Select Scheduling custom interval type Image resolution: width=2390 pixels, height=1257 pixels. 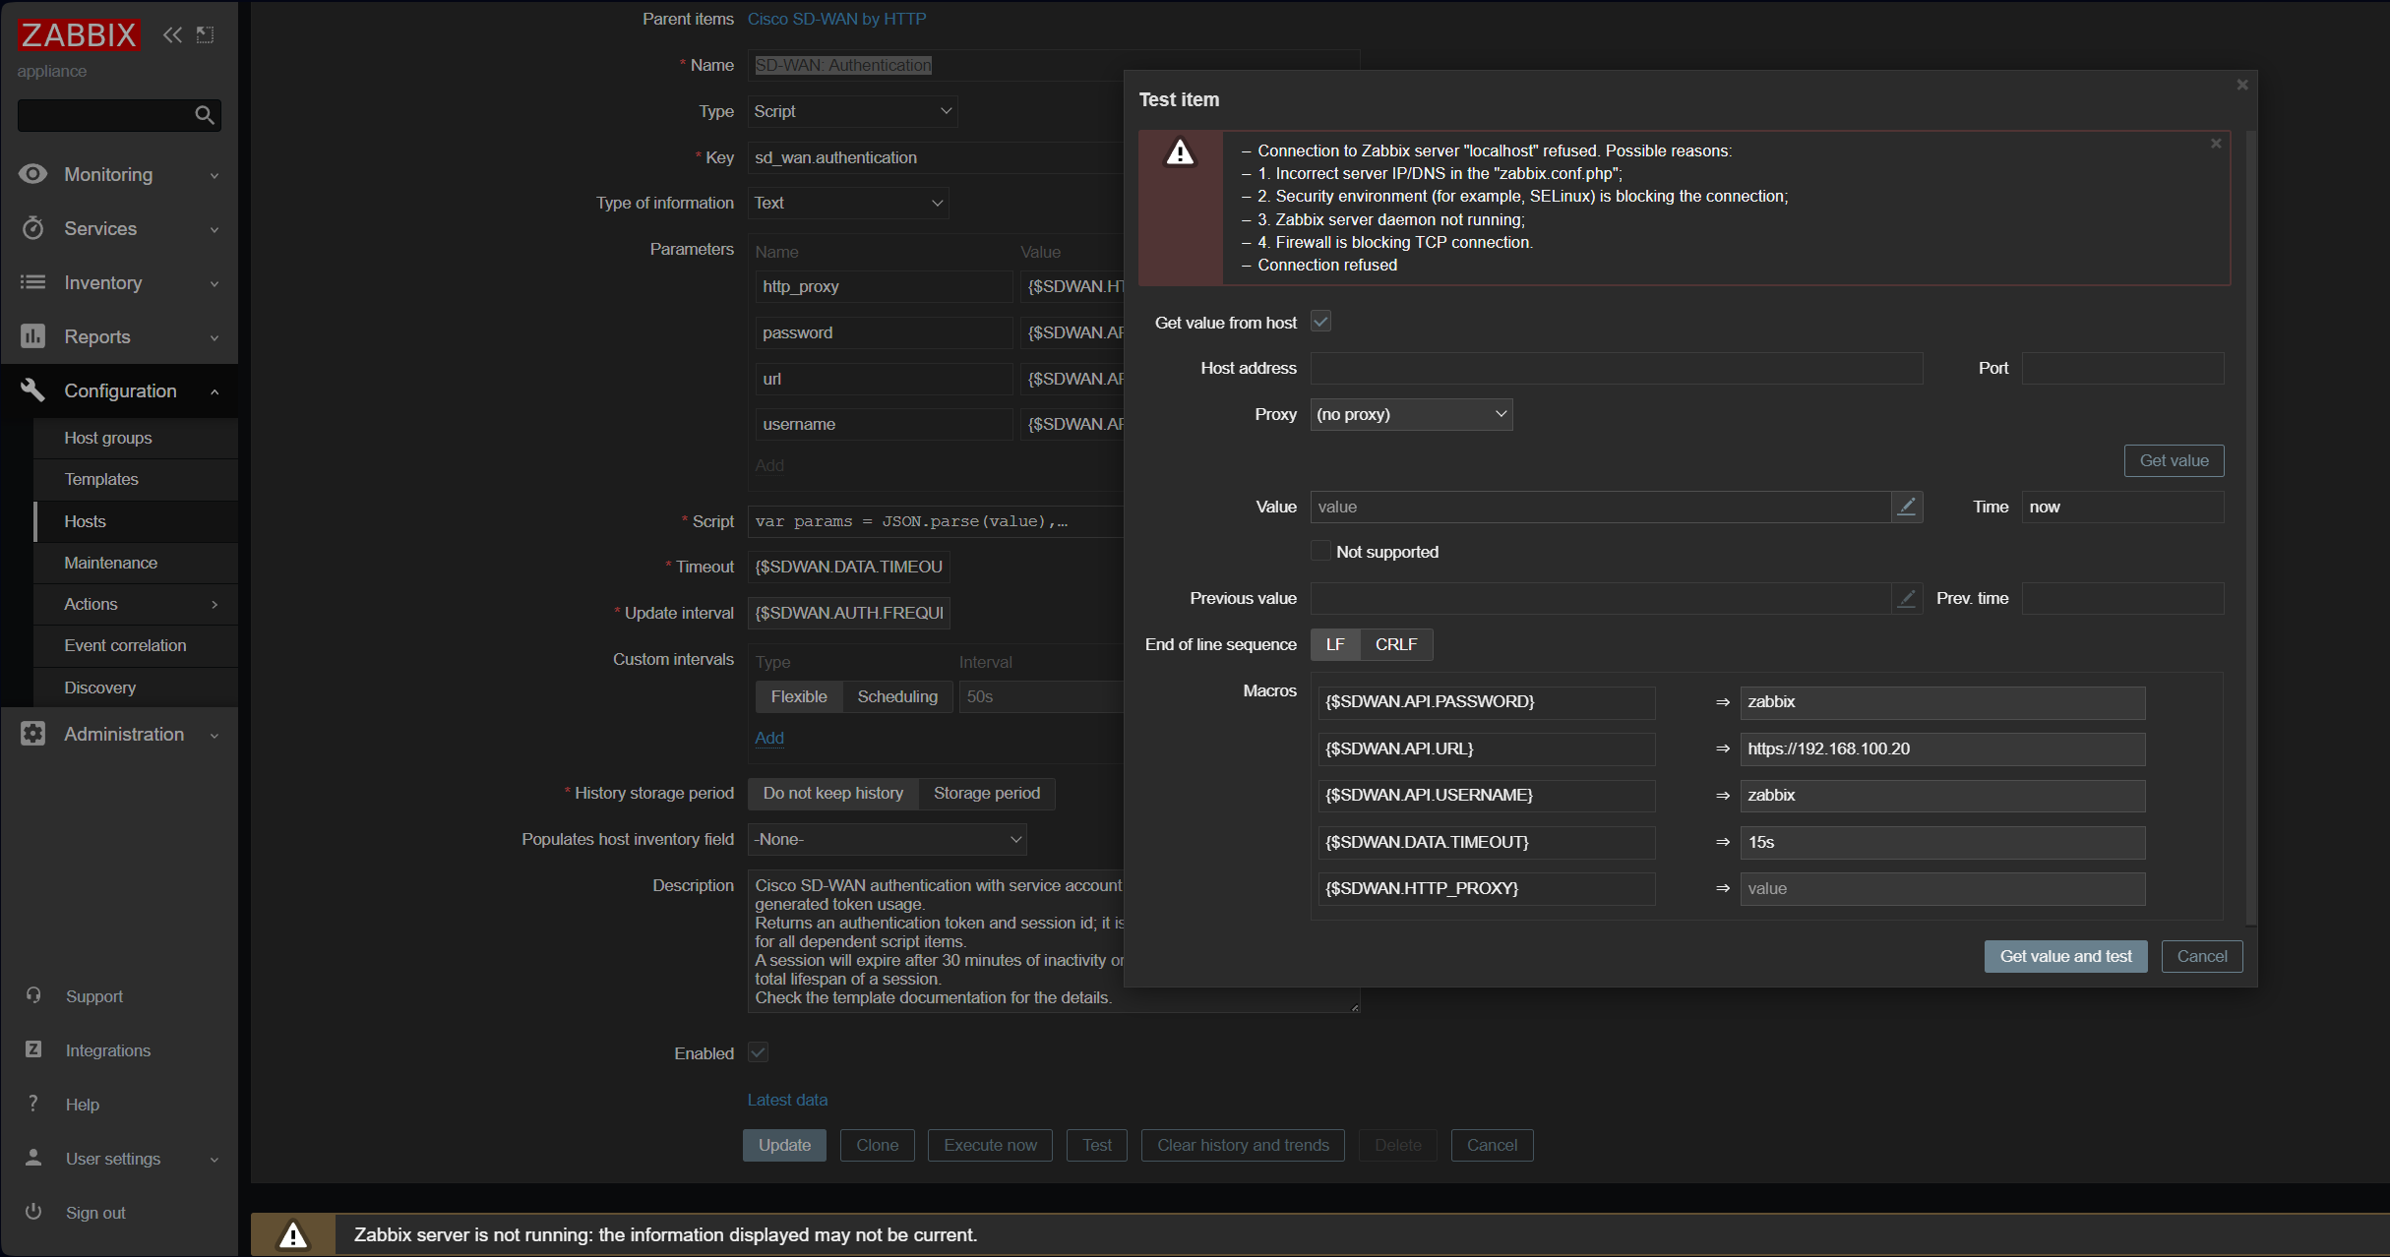[897, 696]
